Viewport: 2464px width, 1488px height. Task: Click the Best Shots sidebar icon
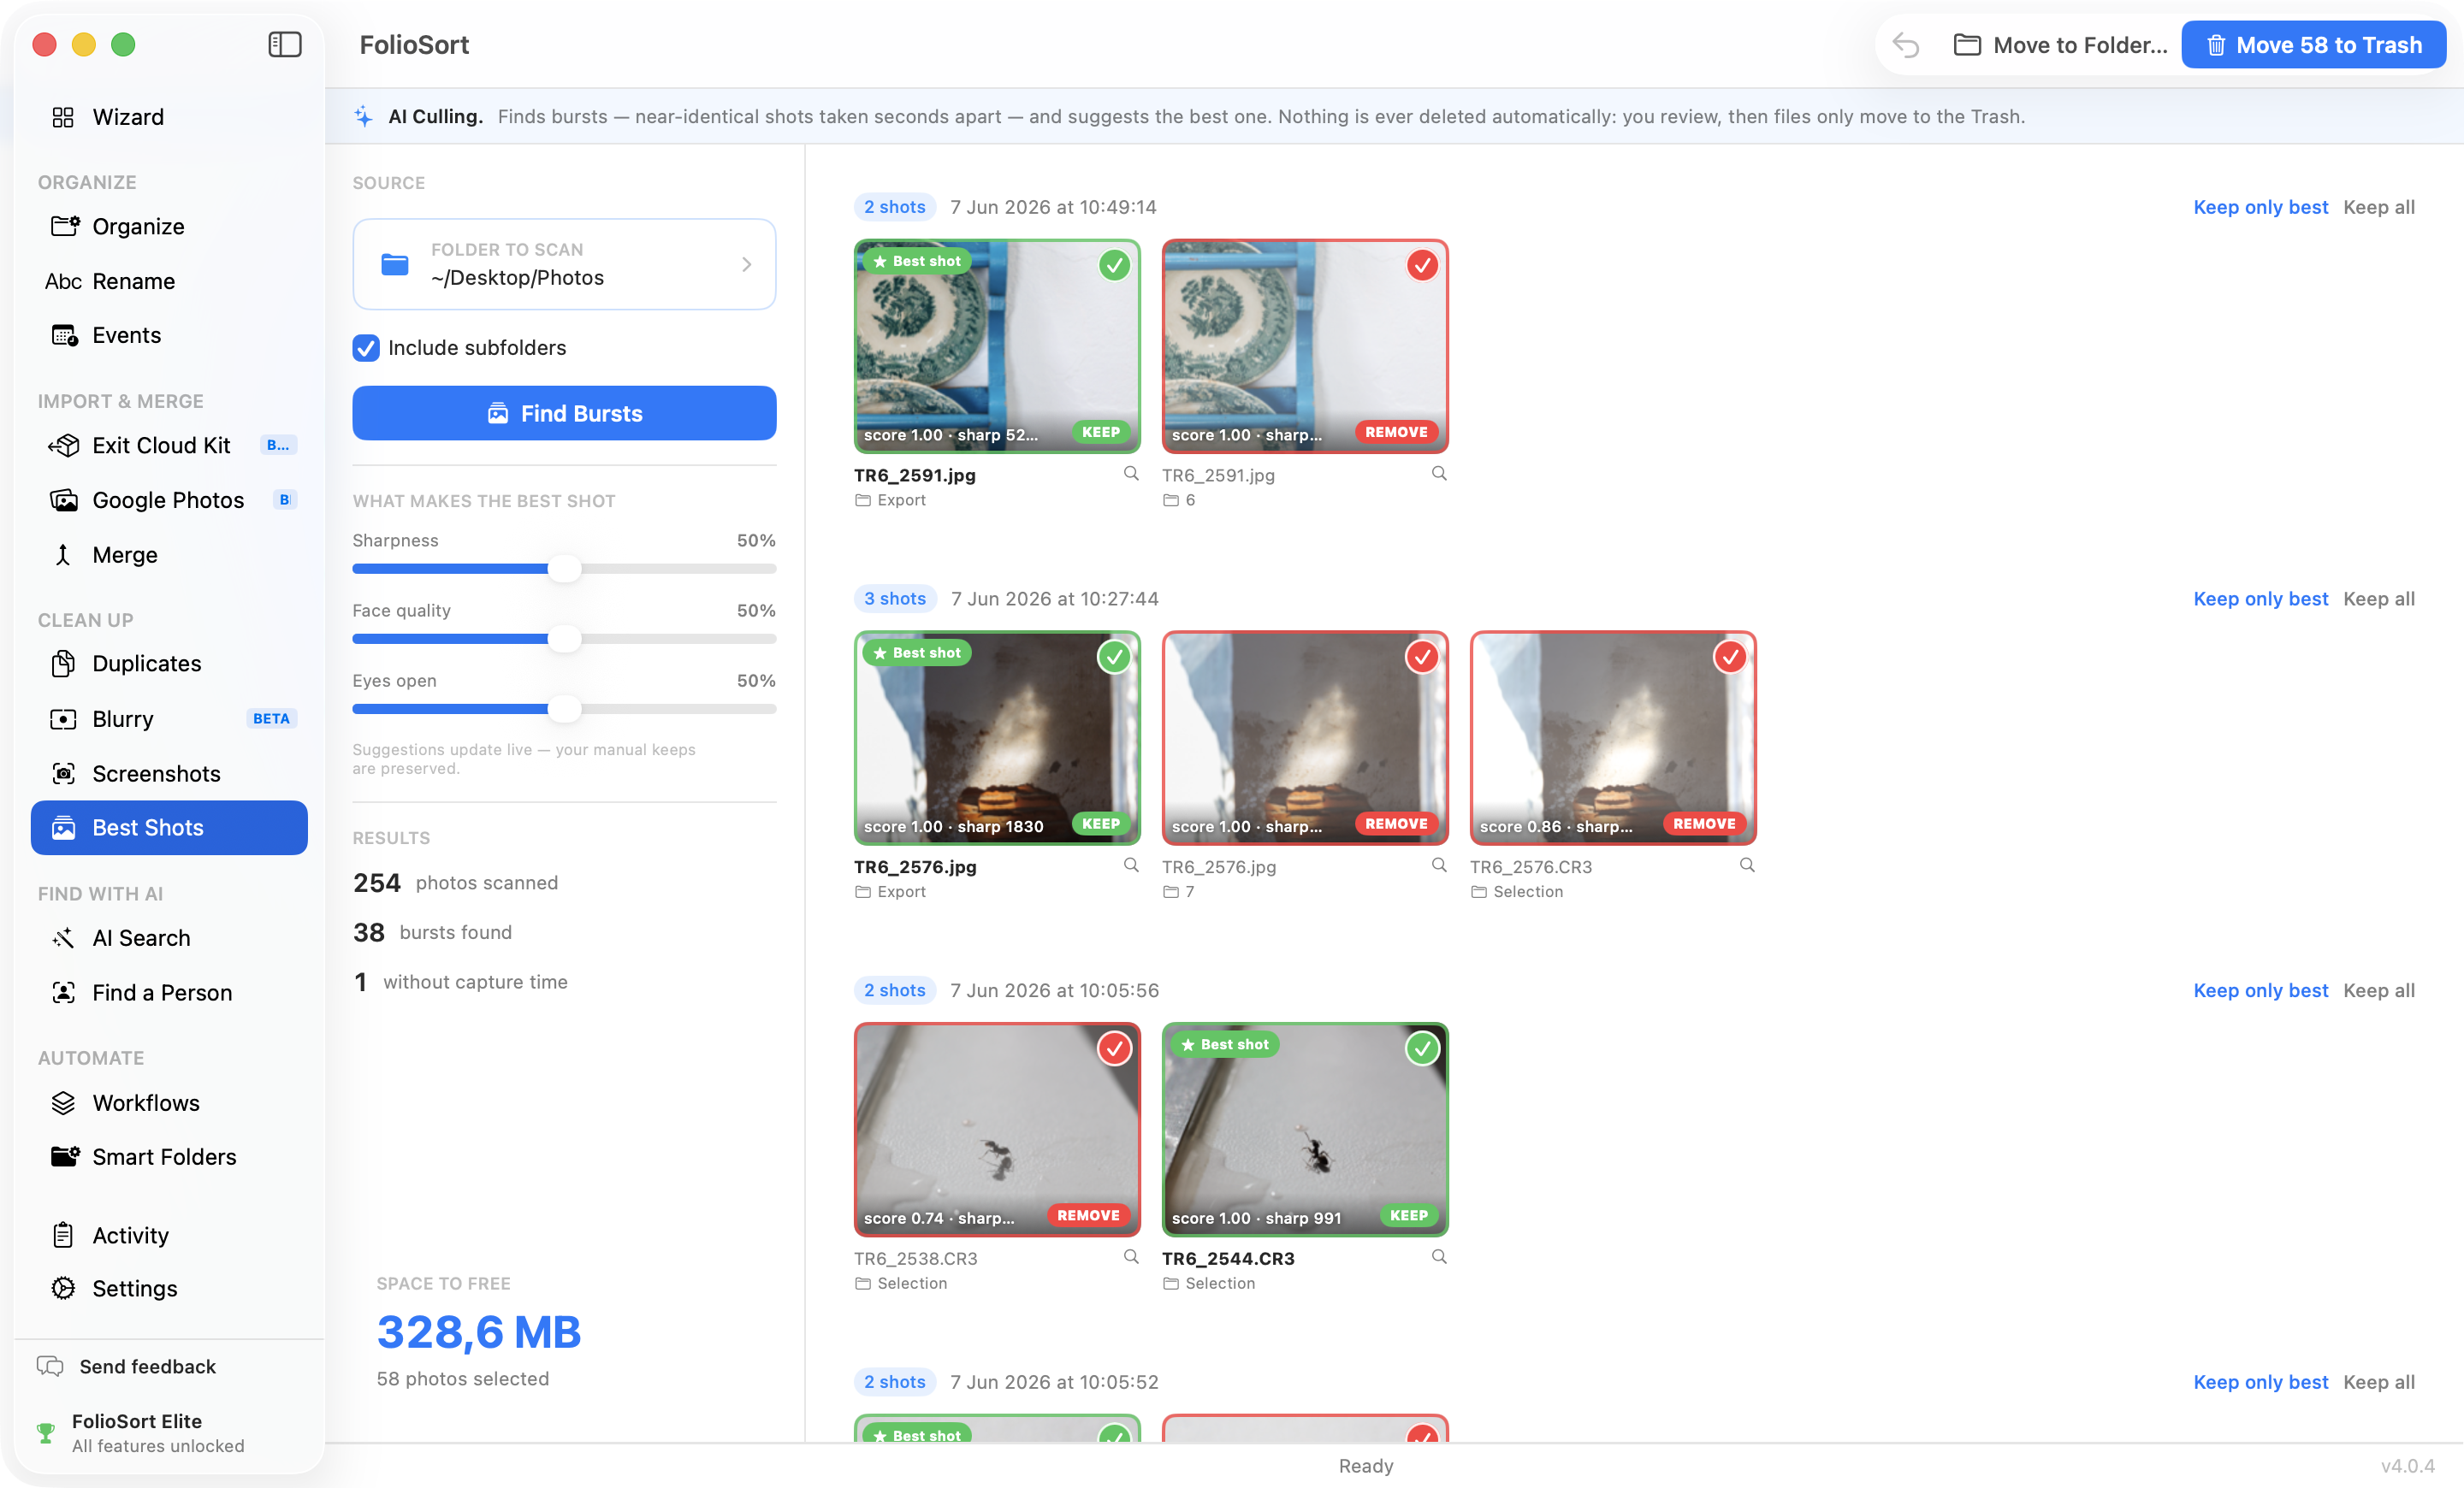[63, 828]
